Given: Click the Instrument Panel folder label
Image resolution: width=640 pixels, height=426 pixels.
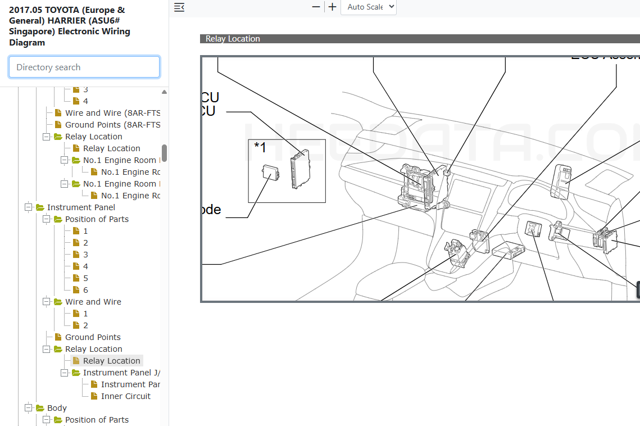Looking at the screenshot, I should tap(81, 207).
